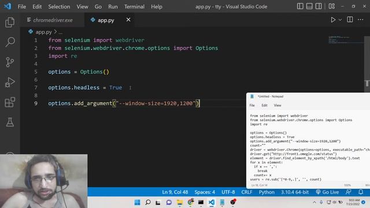The image size is (370, 208).
Task: Open the Extensions view
Action: click(x=10, y=102)
